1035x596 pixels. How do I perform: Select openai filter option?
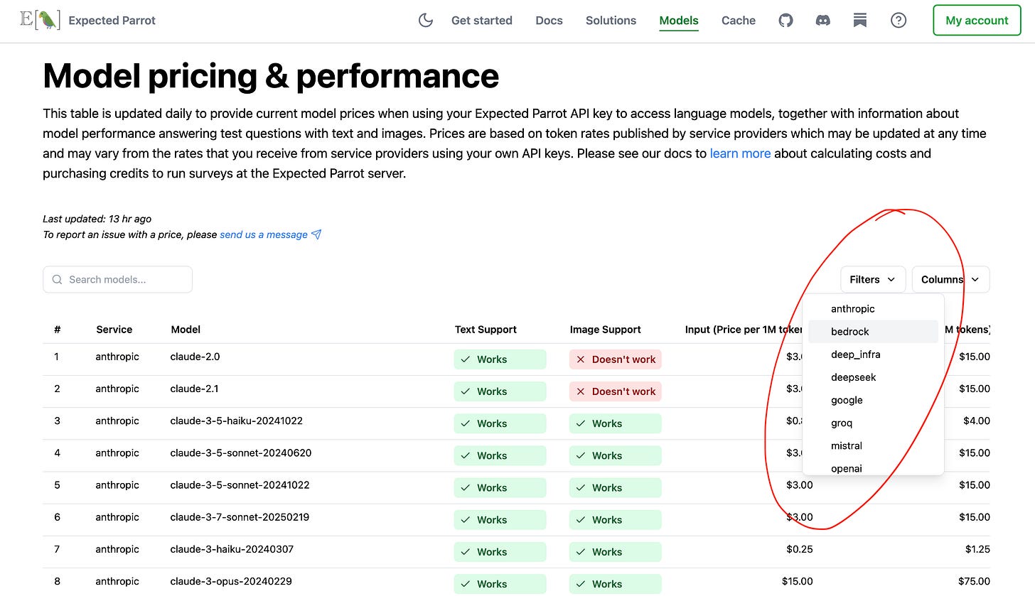tap(873, 468)
